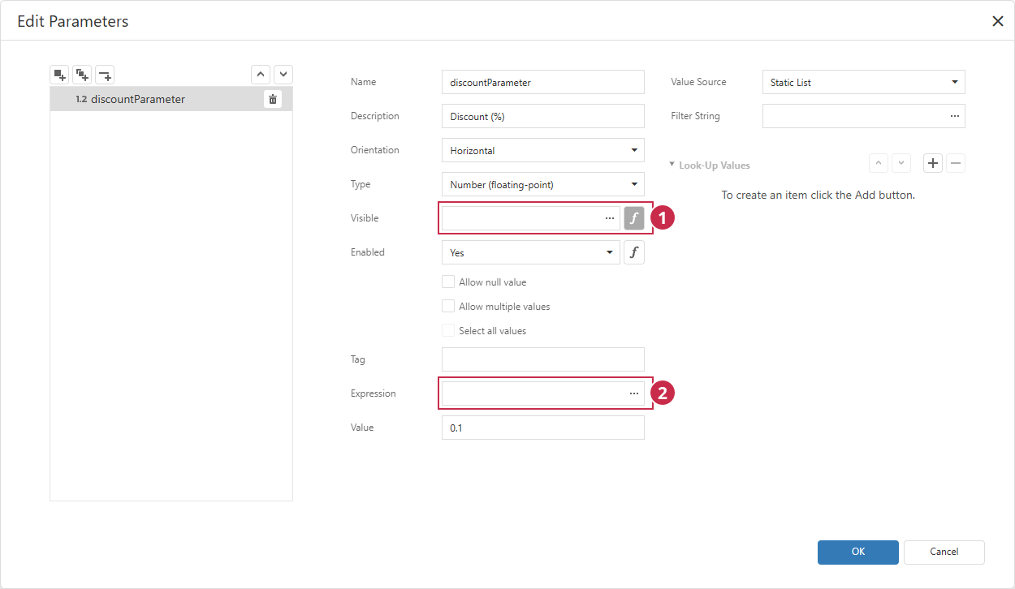This screenshot has width=1015, height=589.
Task: Open the Type dropdown
Action: [542, 184]
